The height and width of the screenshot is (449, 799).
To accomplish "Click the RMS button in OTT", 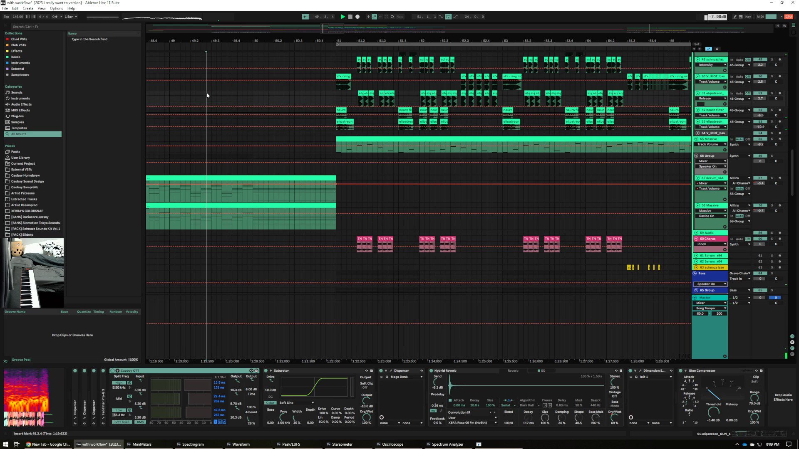I will pyautogui.click(x=140, y=422).
